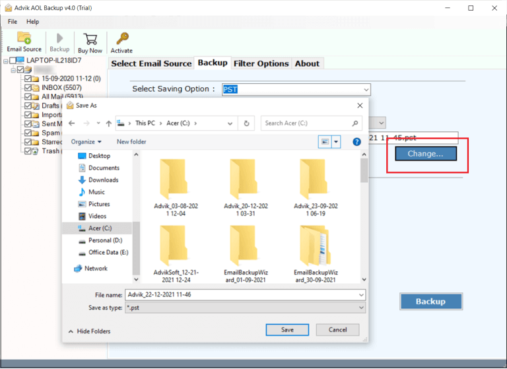Switch to Backup tab

click(x=213, y=63)
